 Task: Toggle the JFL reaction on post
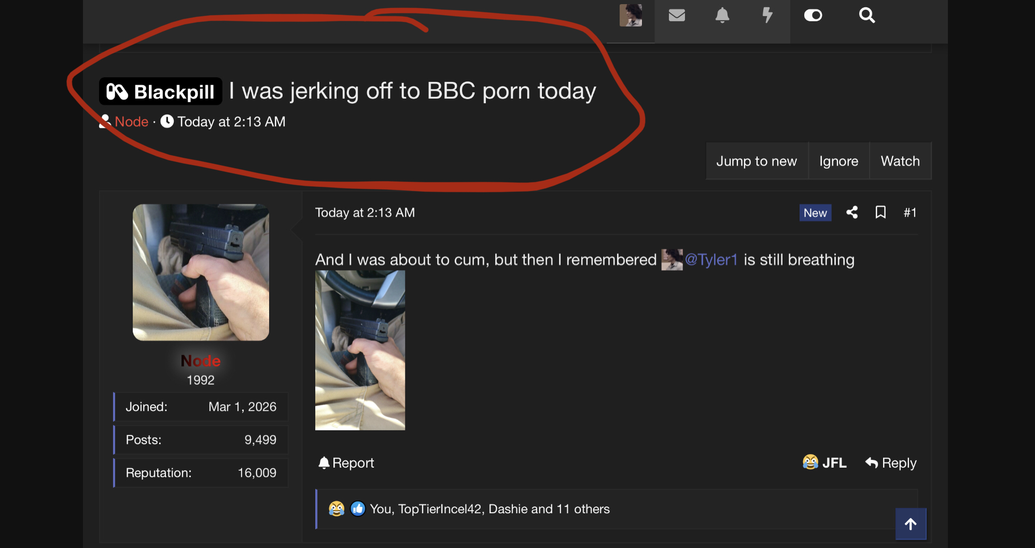point(824,463)
